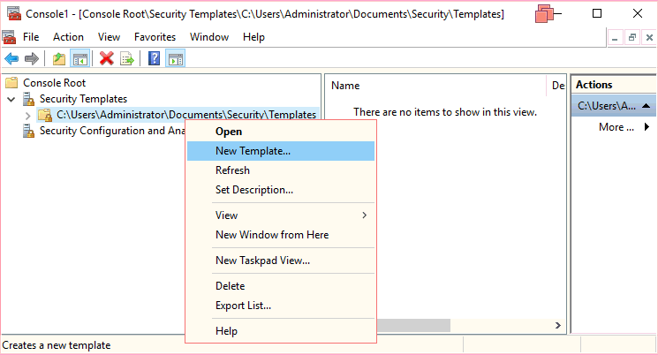Screen dimensions: 658x355
Task: Toggle Show/Hide Action Pane toolbar icon
Action: [176, 59]
